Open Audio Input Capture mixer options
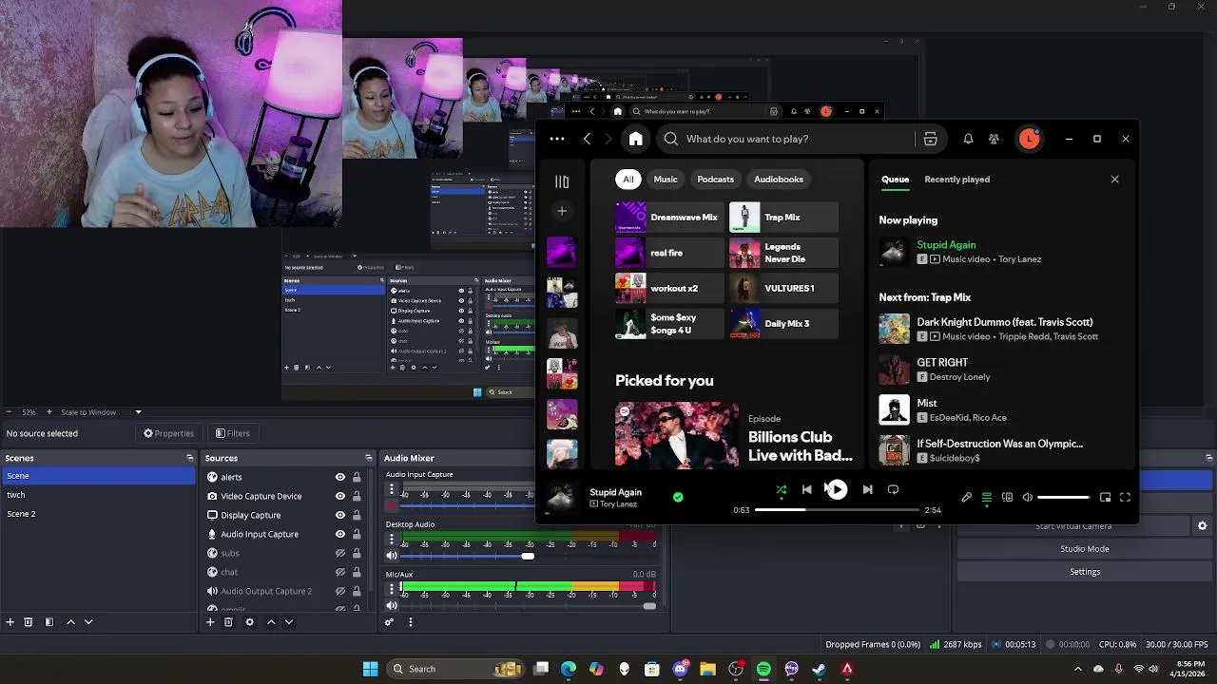The width and height of the screenshot is (1217, 684). tap(392, 489)
